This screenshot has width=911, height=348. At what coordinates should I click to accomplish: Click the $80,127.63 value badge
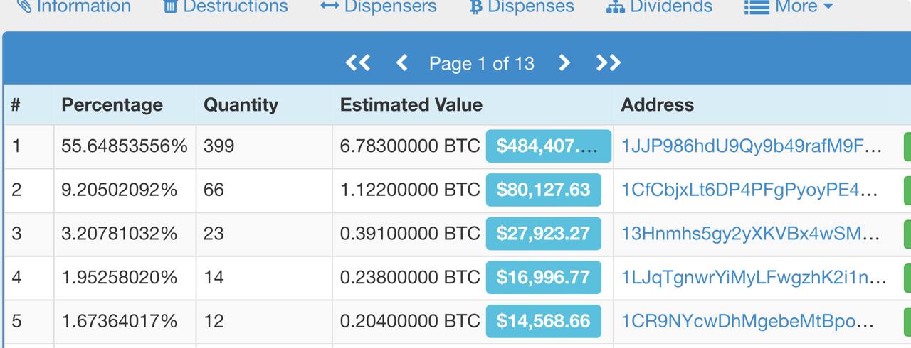pyautogui.click(x=544, y=190)
